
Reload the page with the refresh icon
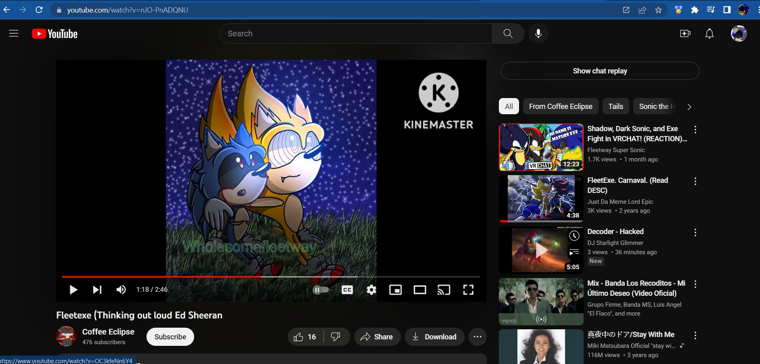tap(39, 10)
